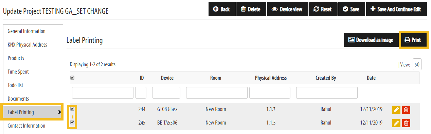Download labels as image

[371, 40]
